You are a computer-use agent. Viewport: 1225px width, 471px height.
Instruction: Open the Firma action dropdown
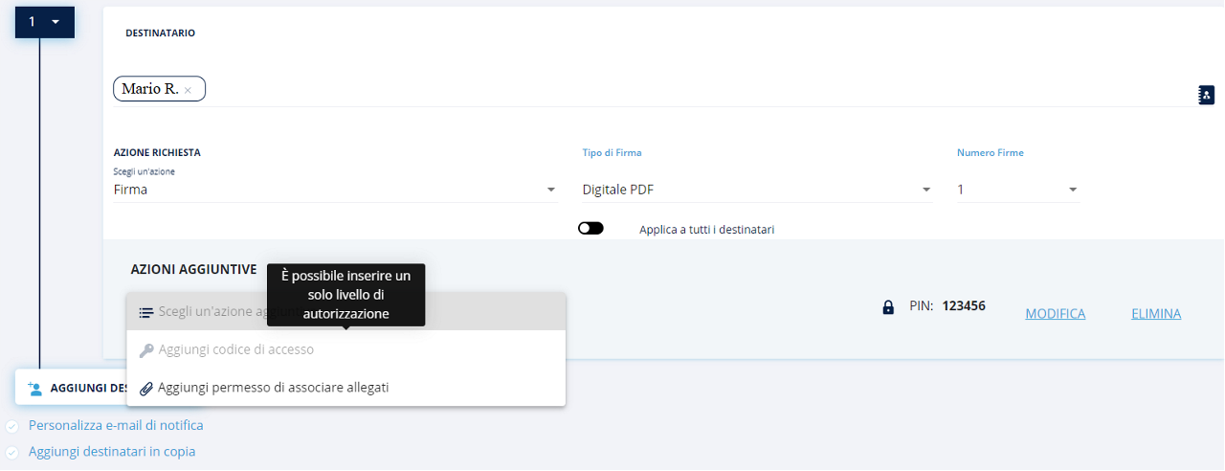click(335, 190)
